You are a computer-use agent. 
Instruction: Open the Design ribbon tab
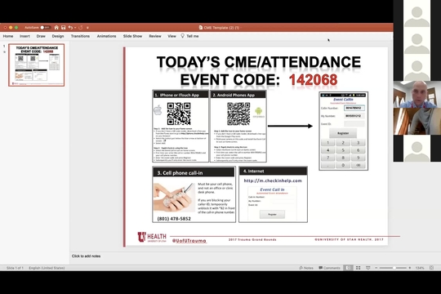pos(58,36)
